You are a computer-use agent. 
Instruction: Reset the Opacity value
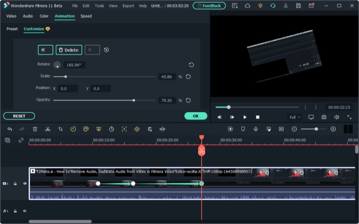point(188,100)
